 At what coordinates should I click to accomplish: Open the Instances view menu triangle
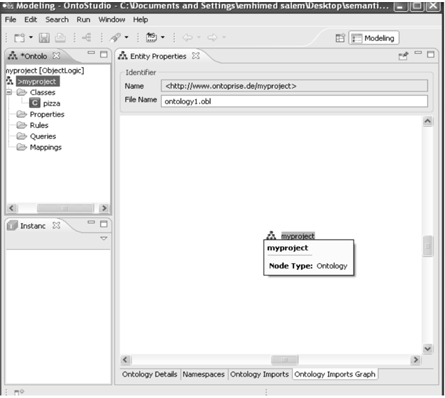point(103,238)
